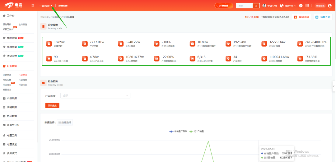Toggle the 近1日销量 legend series
The height and width of the screenshot is (162, 336).
coord(197,132)
